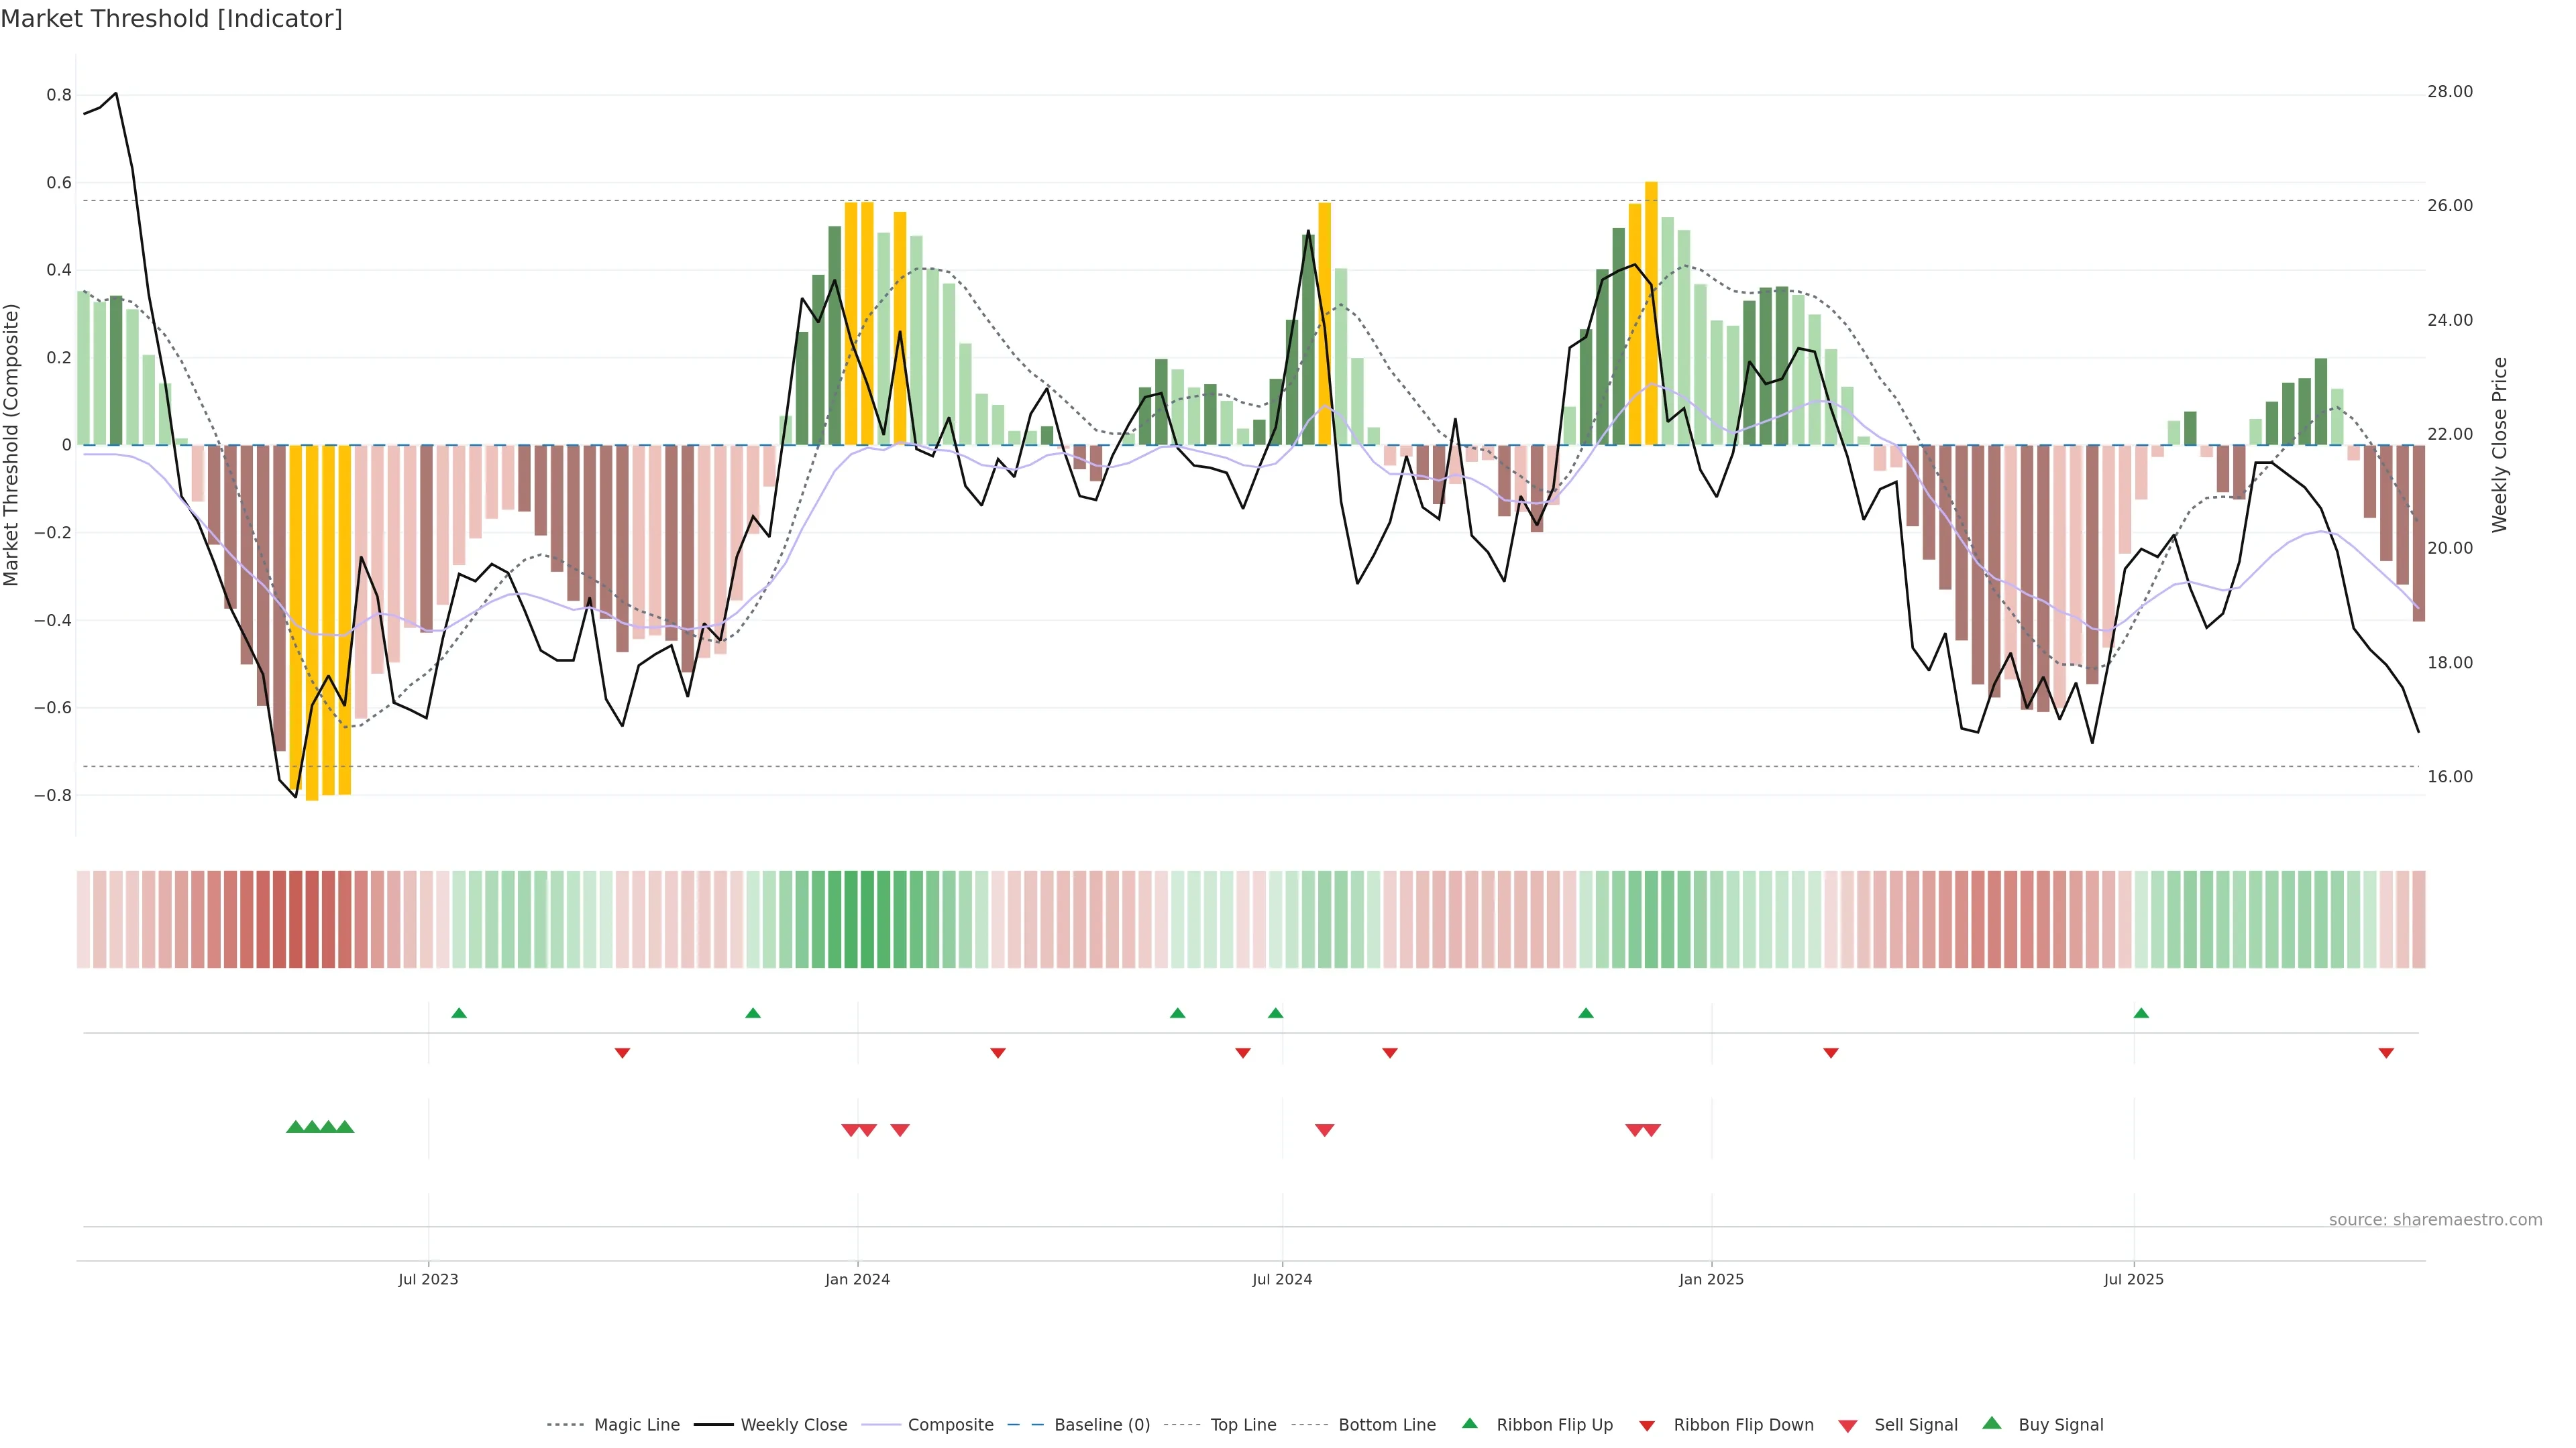2576x1448 pixels.
Task: Click the Market Threshold [Indicator] chart title
Action: [x=171, y=19]
